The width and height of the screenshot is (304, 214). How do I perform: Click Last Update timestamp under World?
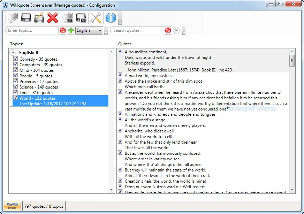[x=53, y=104]
